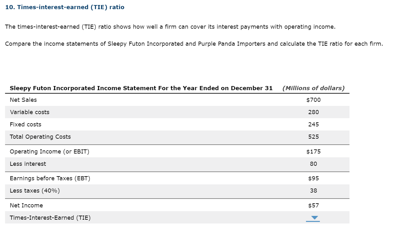Select the Net Sales row label
The width and height of the screenshot is (404, 249).
click(23, 100)
